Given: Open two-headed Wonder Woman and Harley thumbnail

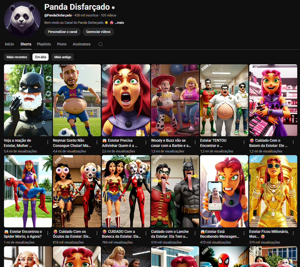Looking at the screenshot, I should (126, 191).
